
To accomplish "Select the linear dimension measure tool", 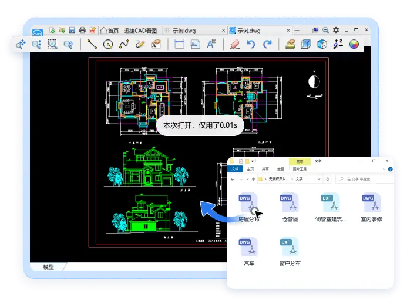I will pos(179,44).
